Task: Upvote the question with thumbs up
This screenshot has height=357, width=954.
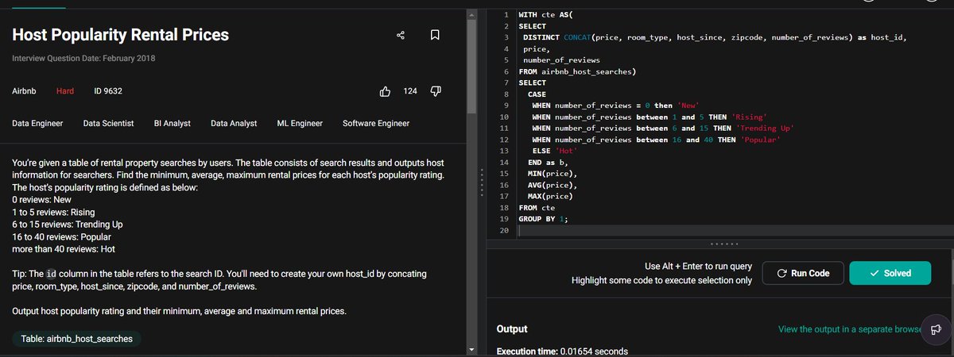Action: click(x=386, y=91)
